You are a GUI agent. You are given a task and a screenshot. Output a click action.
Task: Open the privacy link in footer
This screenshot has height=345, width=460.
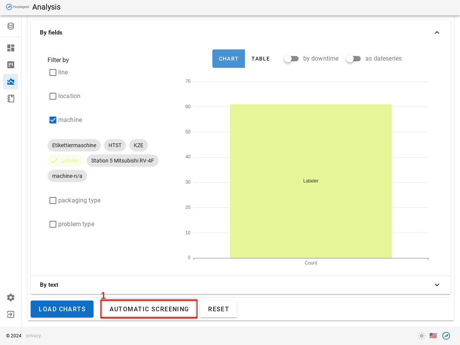pos(33,336)
